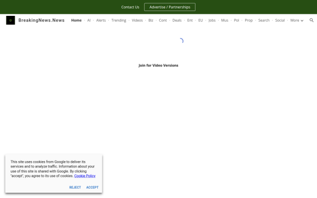Click the Join for Video Versions text

[x=158, y=65]
